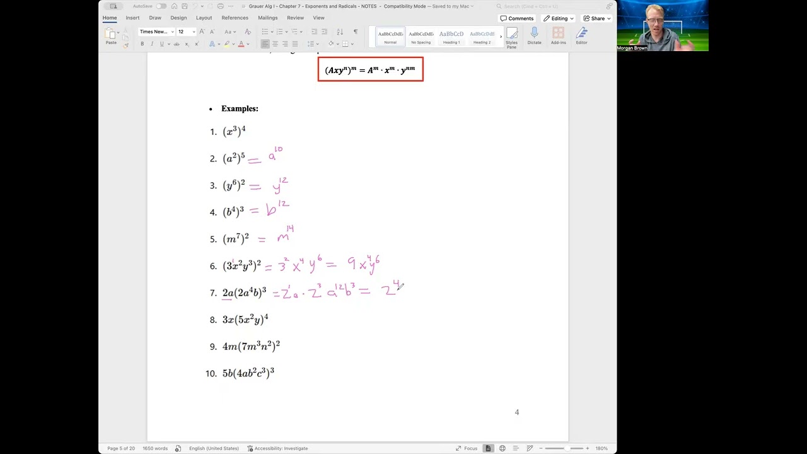The height and width of the screenshot is (454, 807).
Task: Open the more commands ellipsis
Action: pos(231,6)
